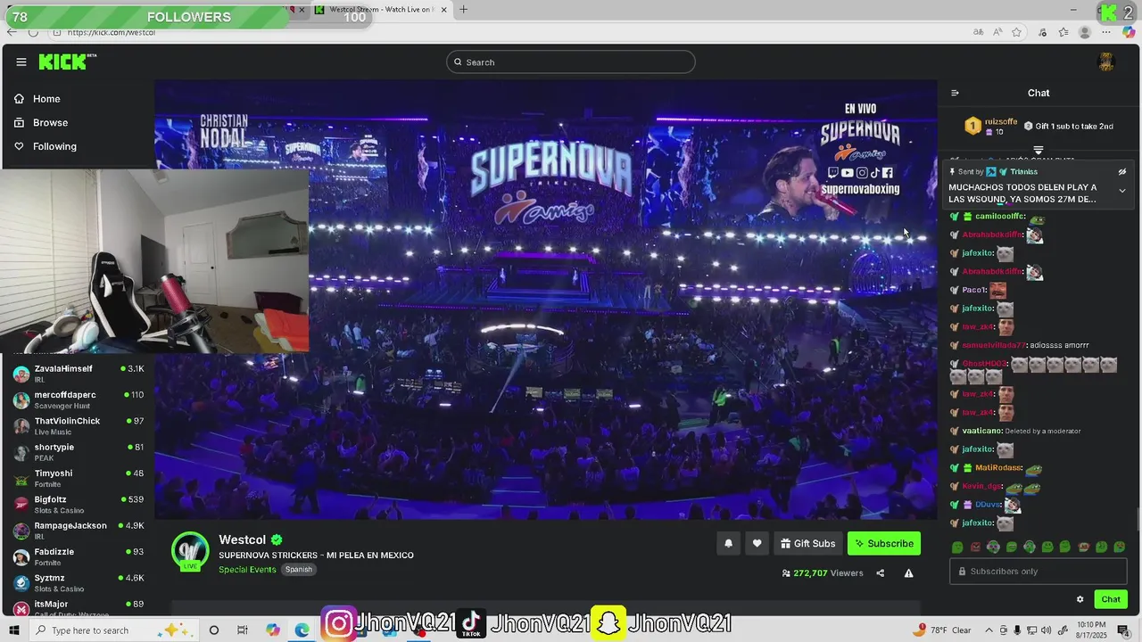The image size is (1142, 642).
Task: Click the Gift Subs button
Action: tap(808, 544)
